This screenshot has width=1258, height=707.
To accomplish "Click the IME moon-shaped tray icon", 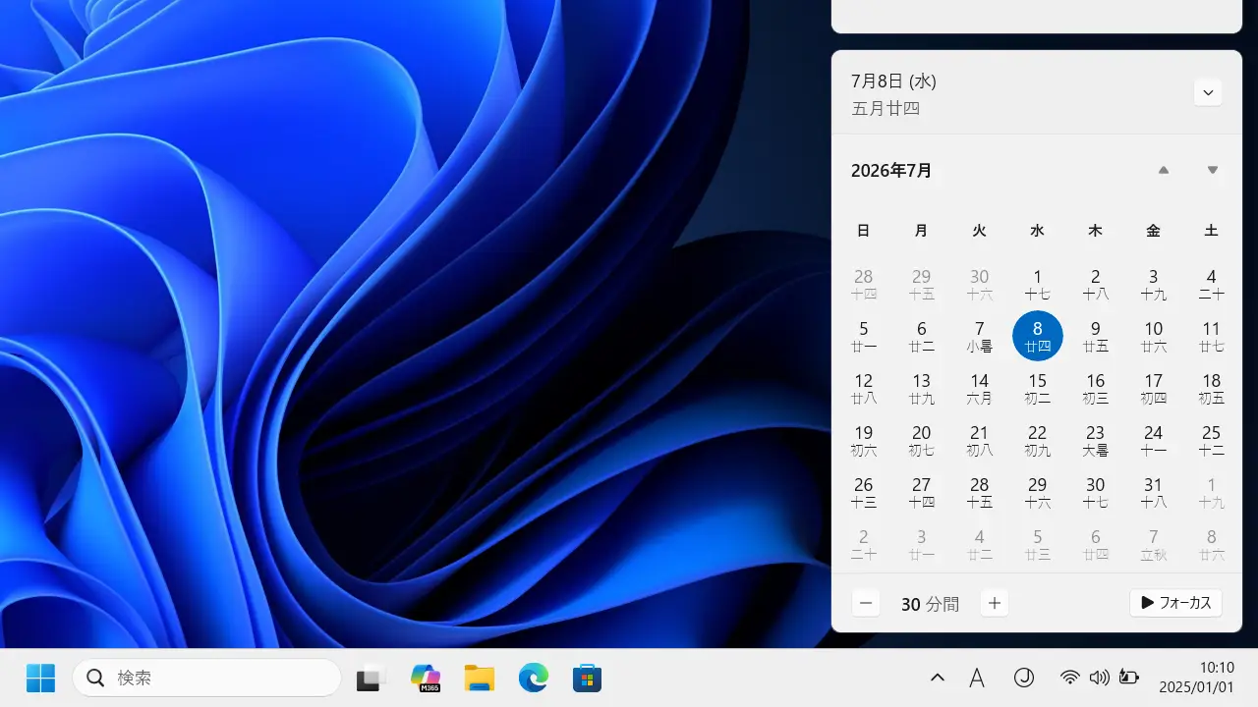I will pyautogui.click(x=1024, y=678).
